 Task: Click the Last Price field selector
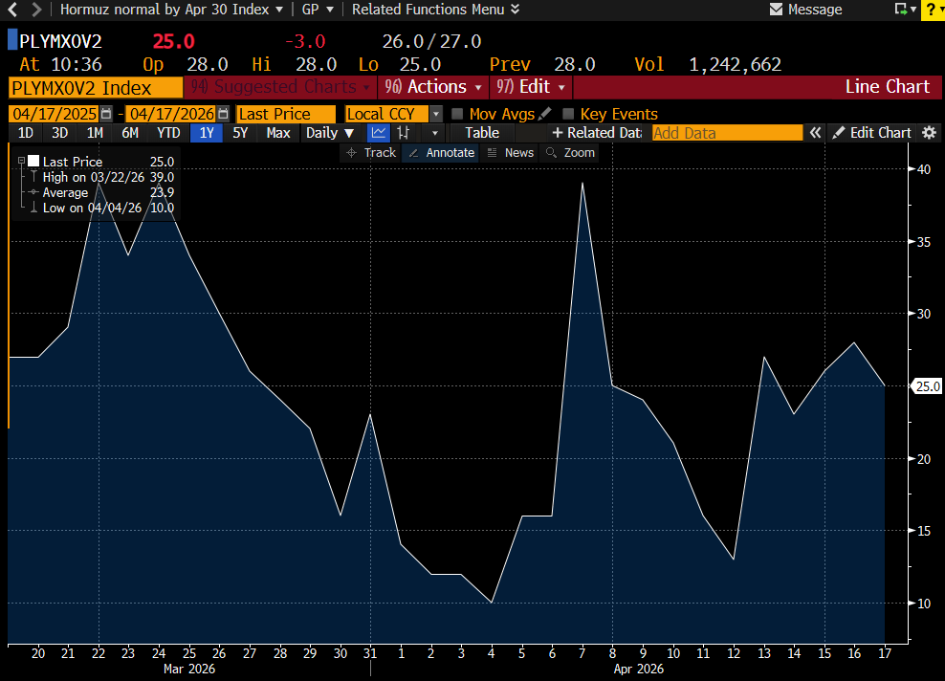[x=286, y=114]
